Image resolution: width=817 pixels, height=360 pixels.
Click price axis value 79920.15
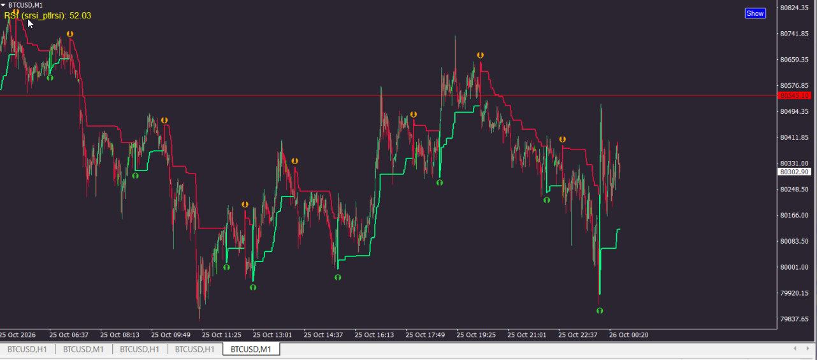[x=795, y=293]
